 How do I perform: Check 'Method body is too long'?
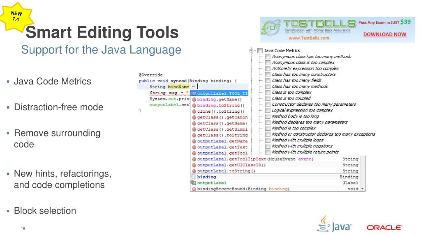pyautogui.click(x=267, y=116)
